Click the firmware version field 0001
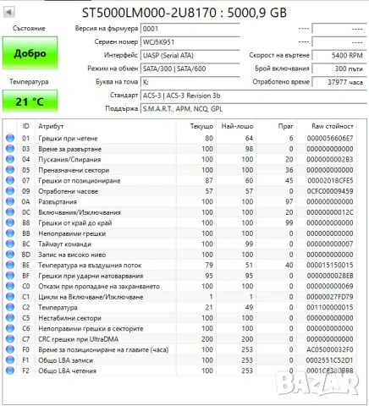Image resolution: width=369 pixels, height=406 pixels. [190, 29]
